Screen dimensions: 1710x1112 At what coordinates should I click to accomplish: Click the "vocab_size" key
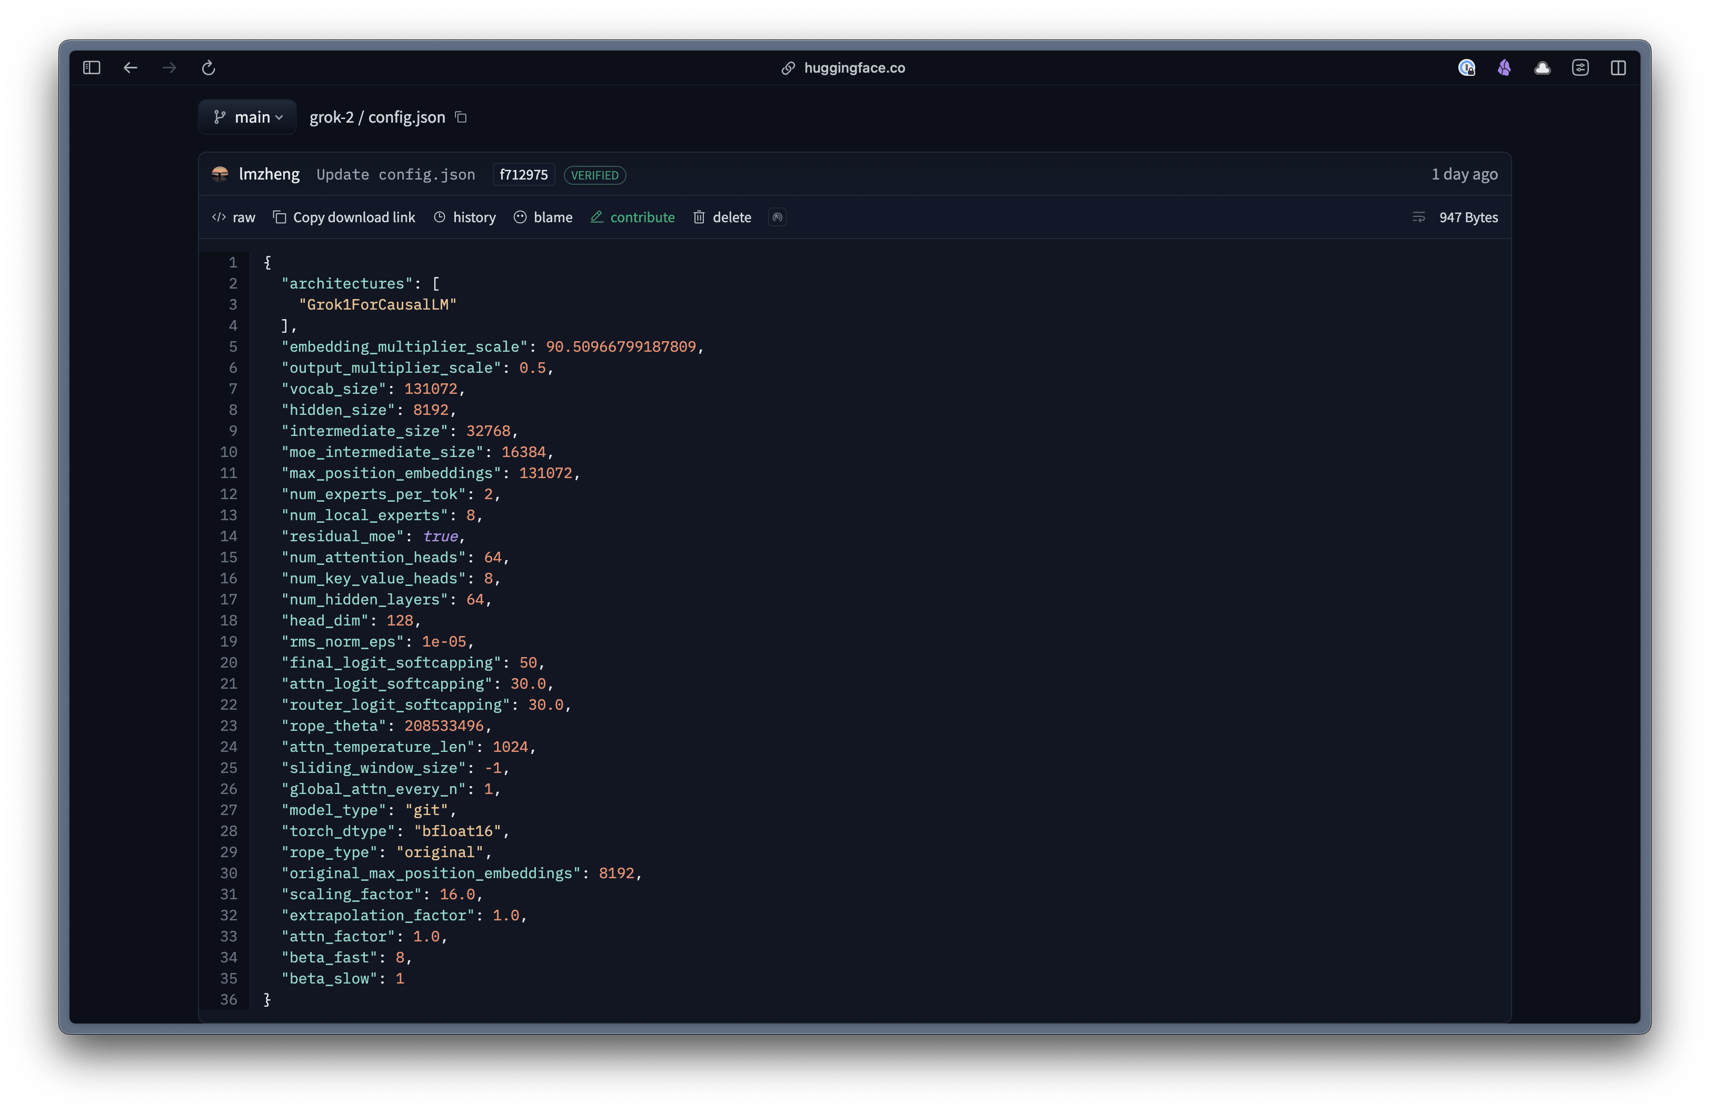(333, 389)
